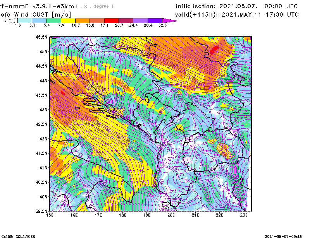
Task: Click the 44.5N latitude label
Action: pyautogui.click(x=41, y=66)
